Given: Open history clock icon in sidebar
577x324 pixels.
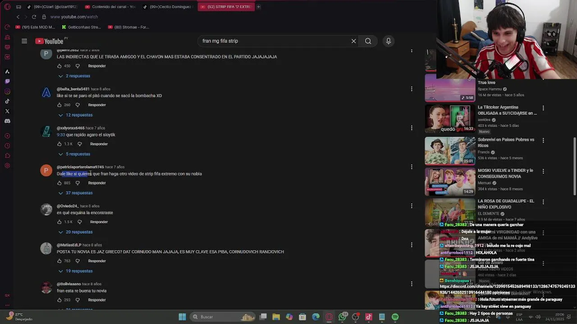Looking at the screenshot, I should [7, 146].
